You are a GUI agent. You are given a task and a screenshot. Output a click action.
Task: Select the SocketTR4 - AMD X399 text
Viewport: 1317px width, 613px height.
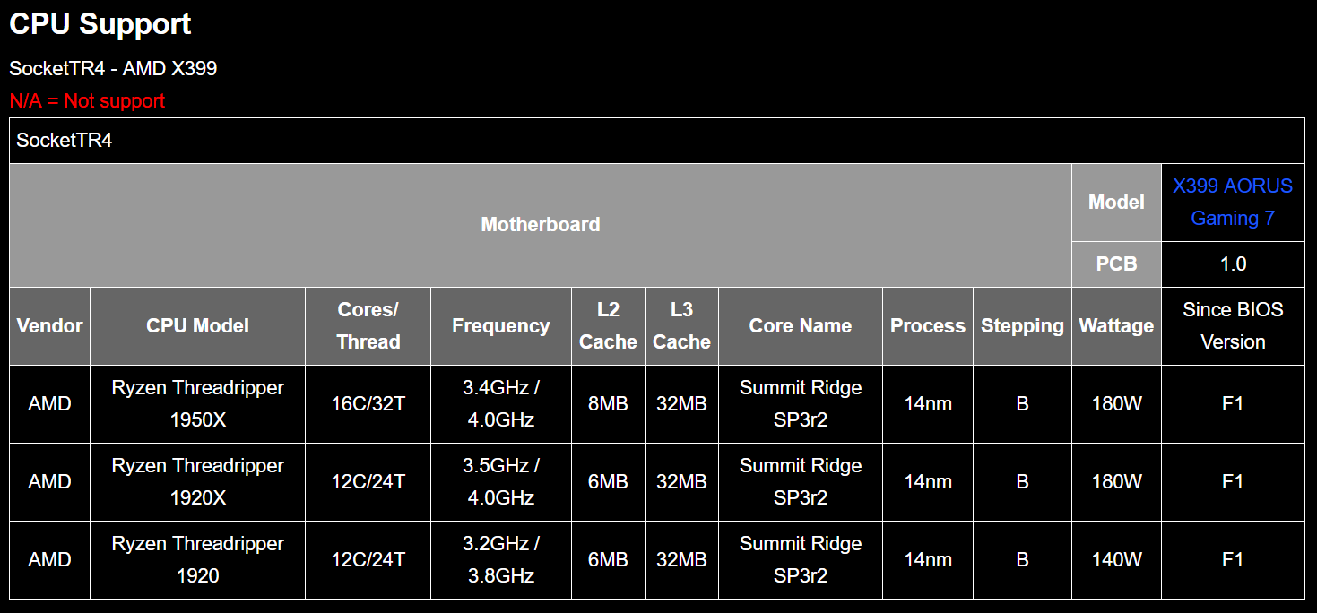coord(113,68)
